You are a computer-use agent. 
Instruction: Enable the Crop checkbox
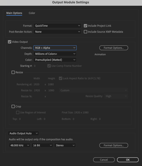(x=13, y=106)
